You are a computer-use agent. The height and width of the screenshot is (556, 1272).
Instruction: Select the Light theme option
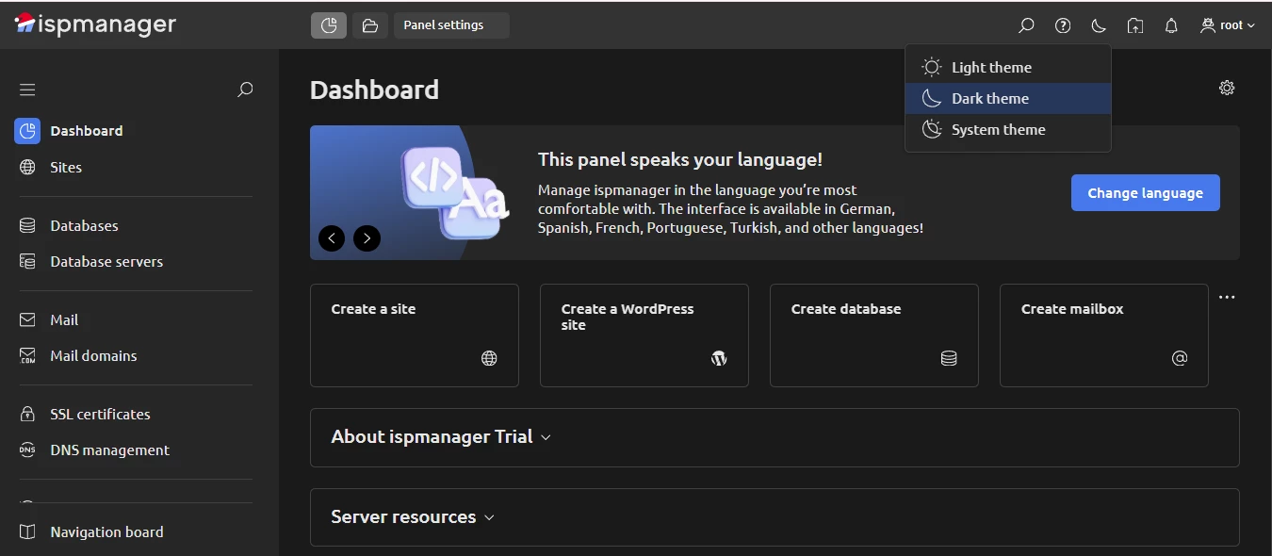(991, 67)
